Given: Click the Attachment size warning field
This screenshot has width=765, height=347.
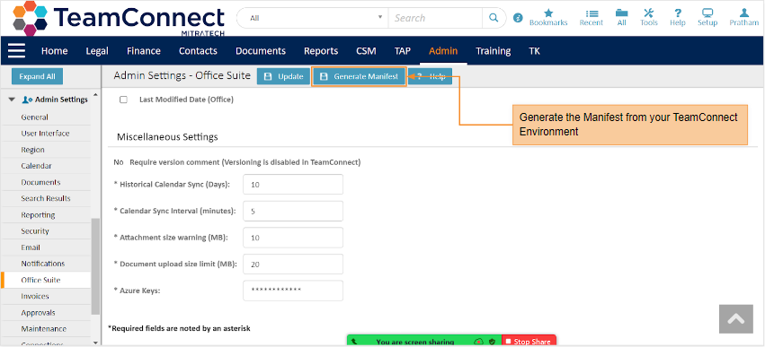Looking at the screenshot, I should pos(293,238).
